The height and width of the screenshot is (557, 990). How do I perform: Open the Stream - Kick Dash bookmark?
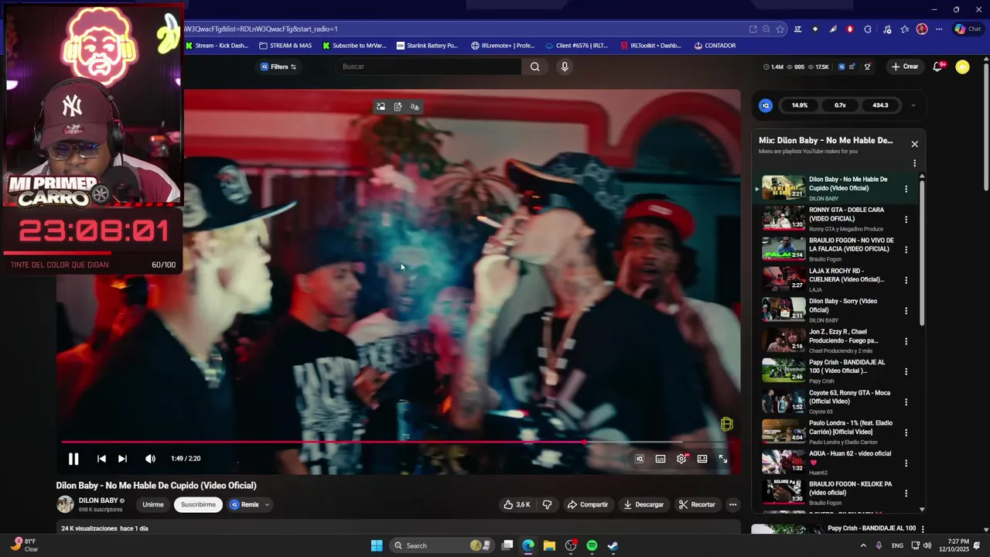pos(217,46)
